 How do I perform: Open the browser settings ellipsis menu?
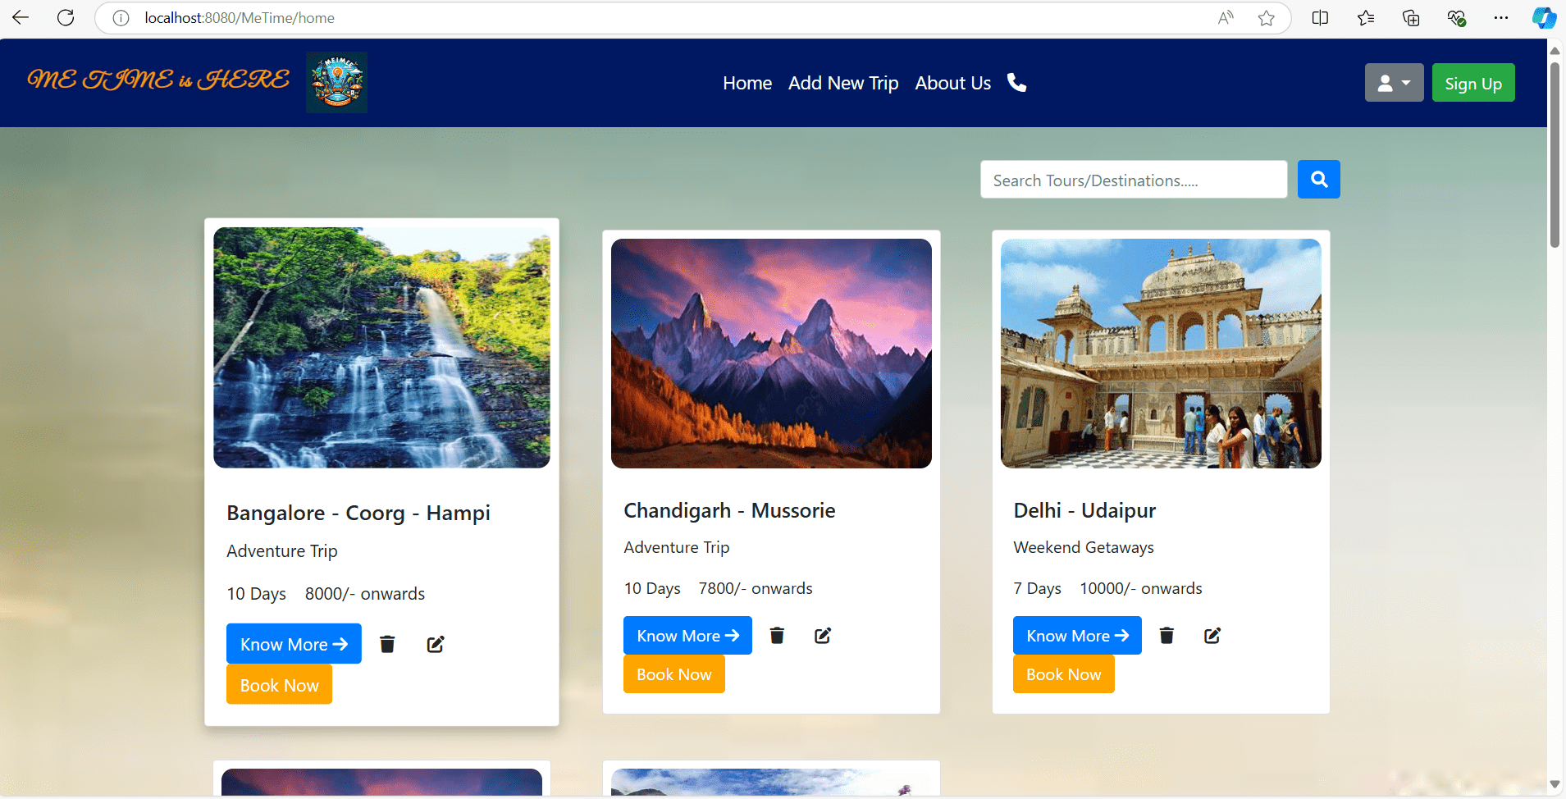coord(1501,17)
